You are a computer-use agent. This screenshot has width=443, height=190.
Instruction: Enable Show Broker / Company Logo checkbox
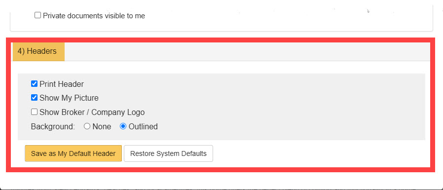tap(34, 112)
